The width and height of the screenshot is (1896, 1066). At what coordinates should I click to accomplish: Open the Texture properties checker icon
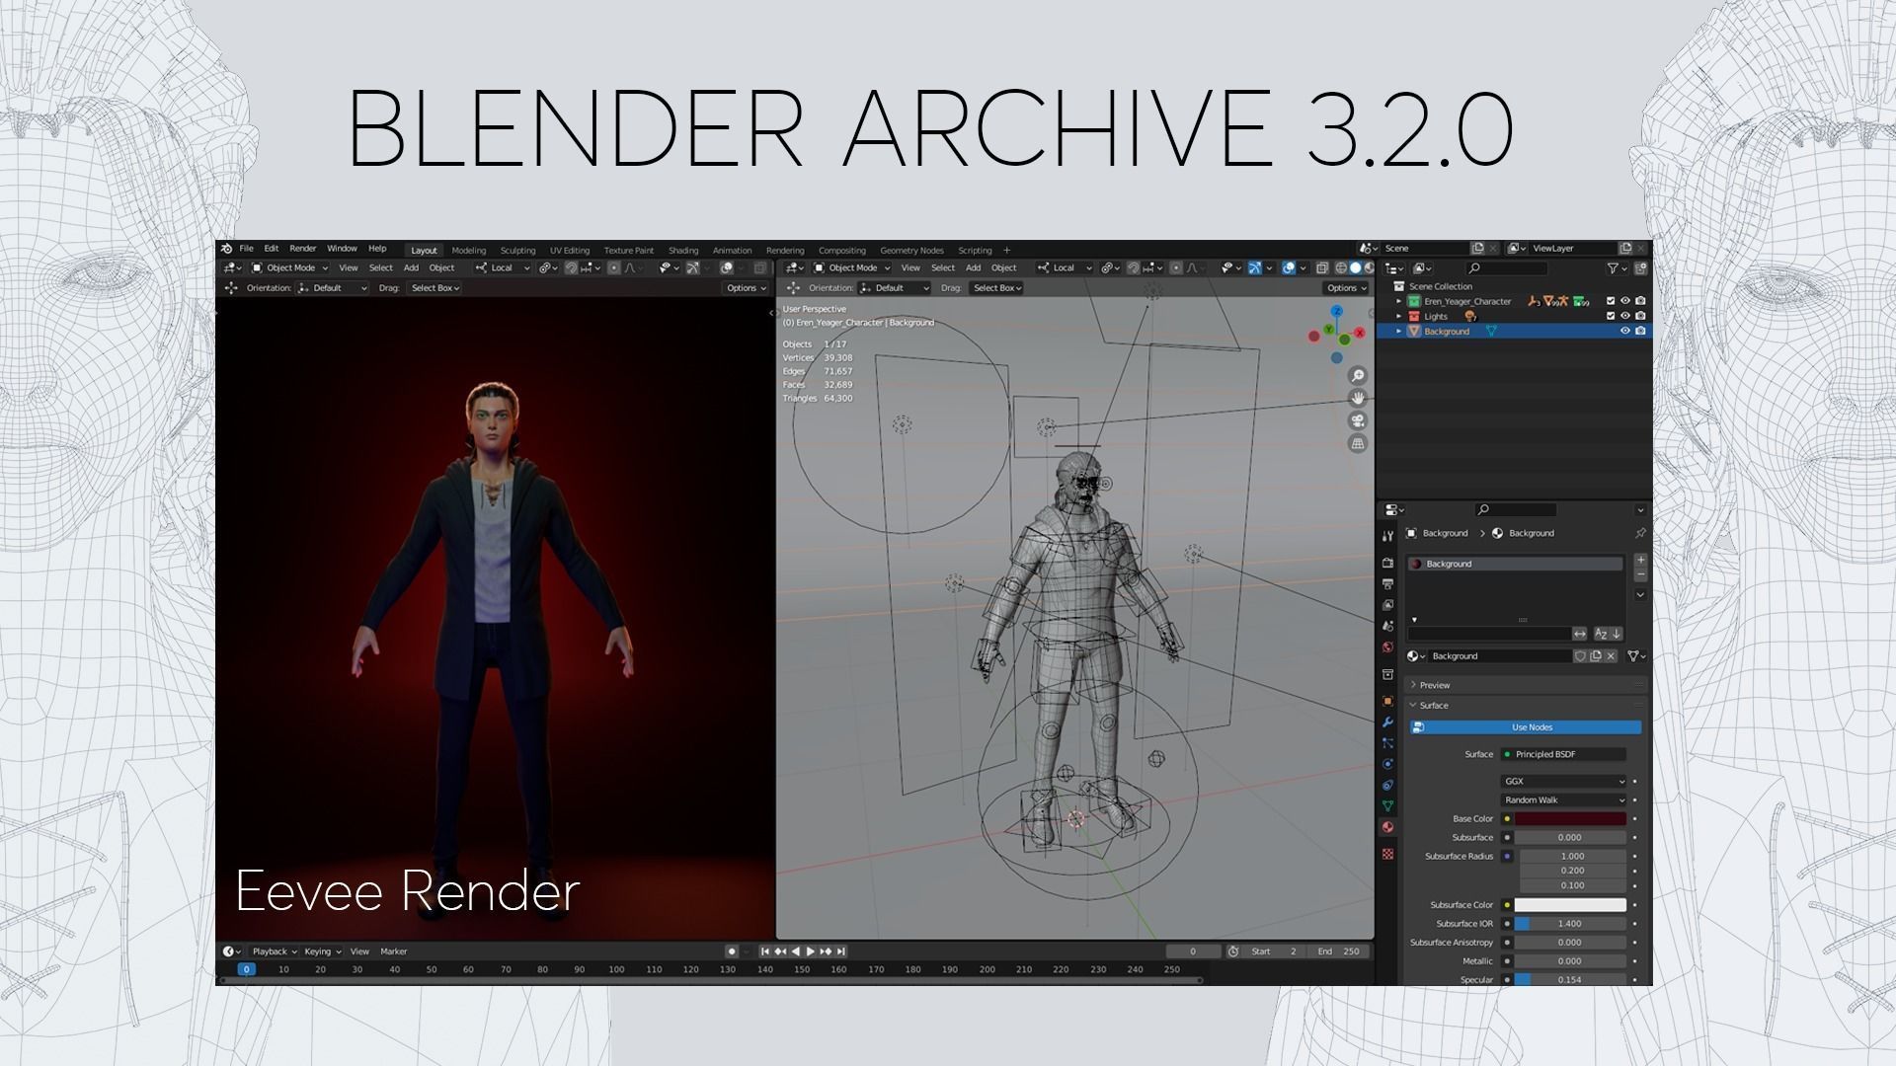(x=1387, y=854)
